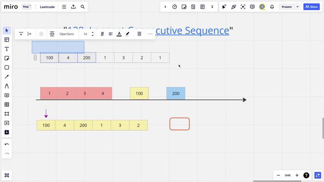Viewport: 324px width, 182px height.
Task: Open the Comment tool
Action: [7, 96]
